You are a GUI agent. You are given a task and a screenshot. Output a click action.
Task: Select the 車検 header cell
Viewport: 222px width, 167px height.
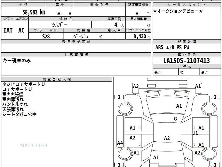[60, 5]
